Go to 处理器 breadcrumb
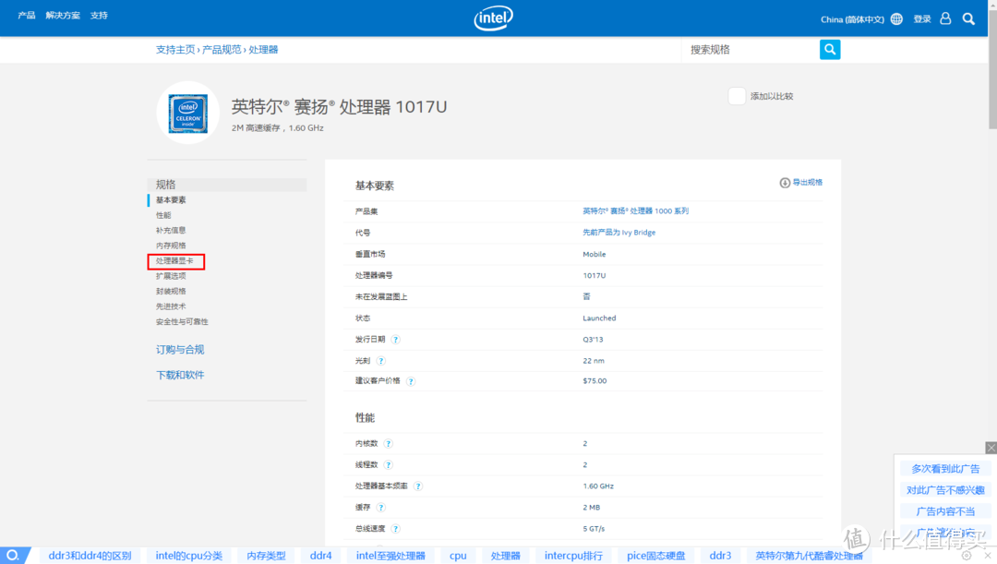Image resolution: width=997 pixels, height=564 pixels. 263,50
